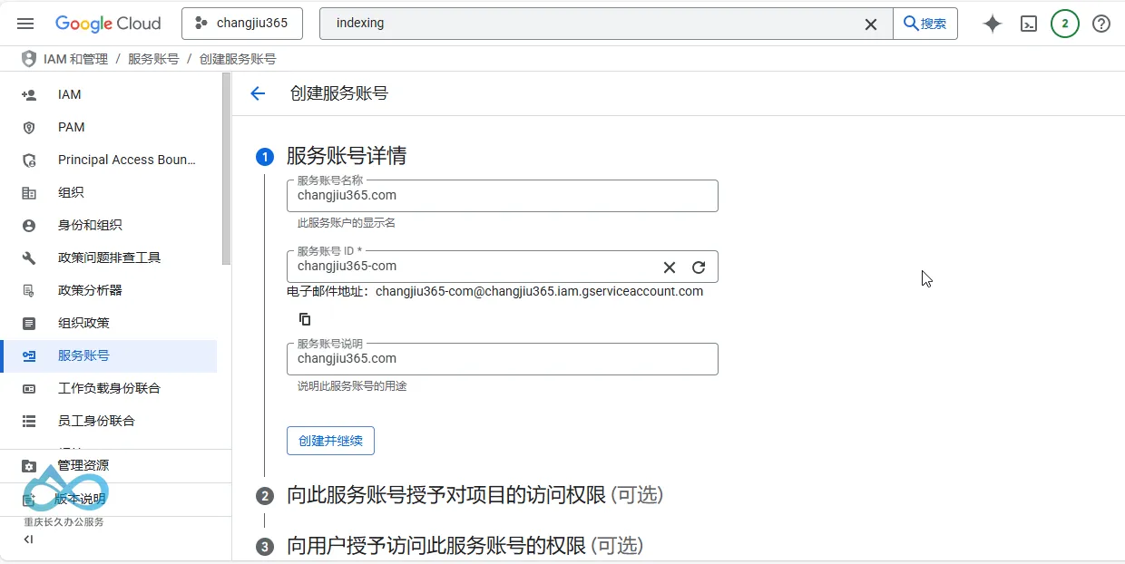Collapse the sidebar with the bottom arrow
Image resolution: width=1125 pixels, height=564 pixels.
pos(28,539)
